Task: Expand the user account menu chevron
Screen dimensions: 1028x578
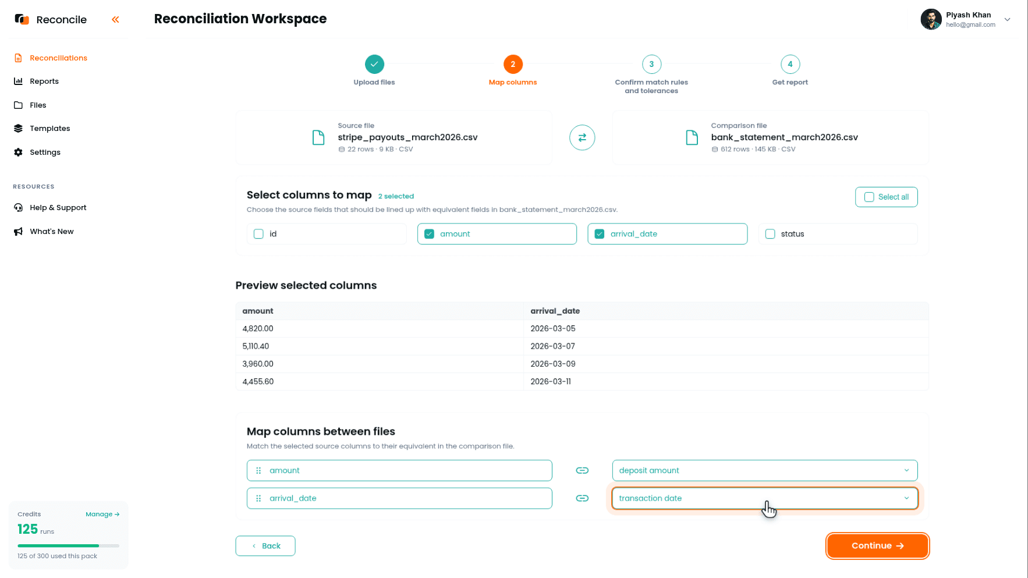Action: [x=1007, y=19]
